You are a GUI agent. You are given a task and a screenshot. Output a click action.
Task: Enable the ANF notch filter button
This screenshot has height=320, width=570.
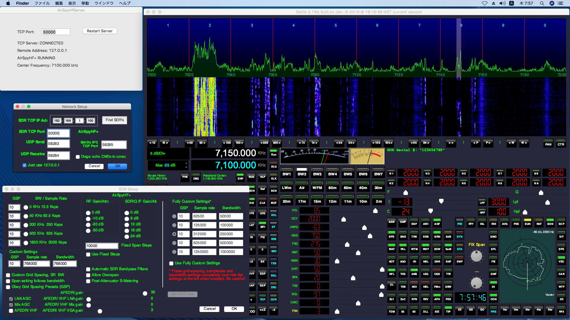pos(437,222)
